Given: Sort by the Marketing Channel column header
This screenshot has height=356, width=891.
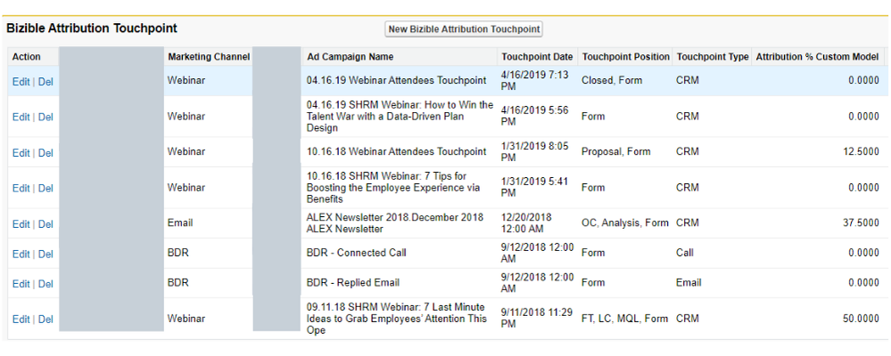Looking at the screenshot, I should click(x=208, y=57).
